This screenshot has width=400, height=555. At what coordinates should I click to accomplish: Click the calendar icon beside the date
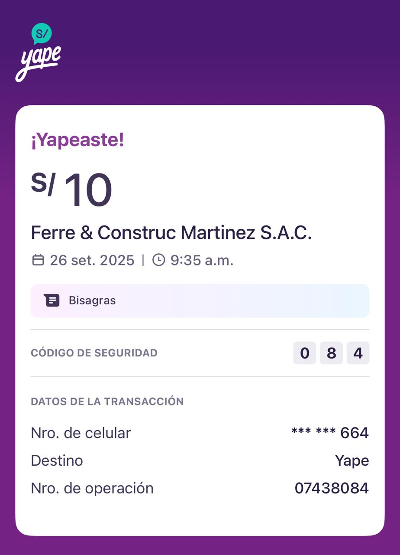[x=38, y=260]
